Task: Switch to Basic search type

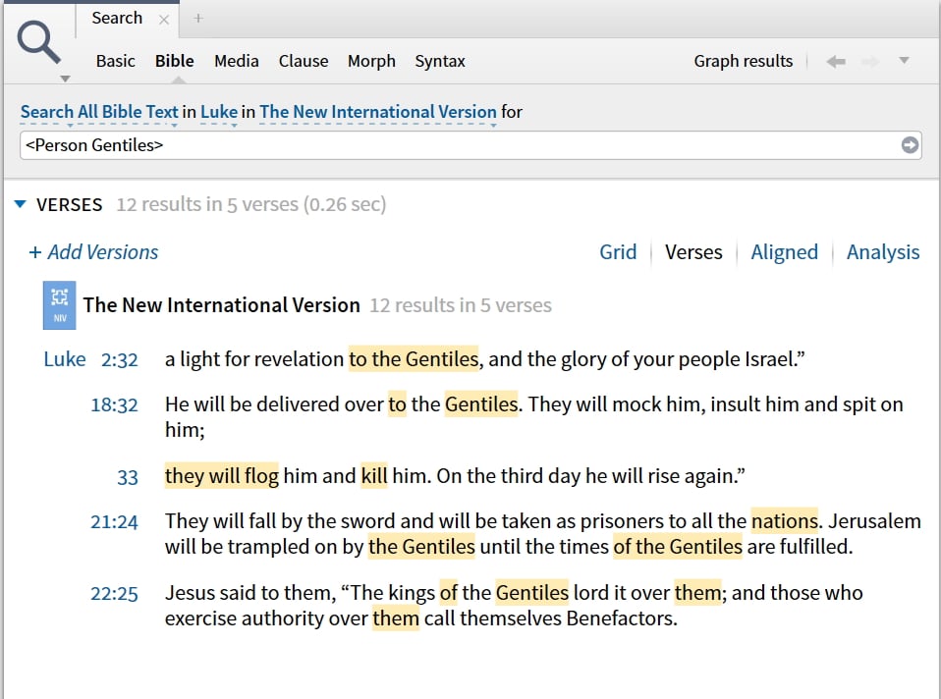Action: (115, 61)
